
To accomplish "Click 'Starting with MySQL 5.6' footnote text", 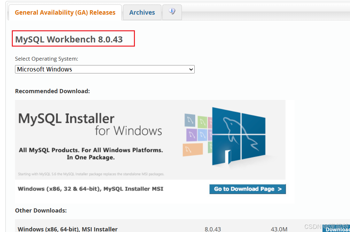I will click(91, 174).
